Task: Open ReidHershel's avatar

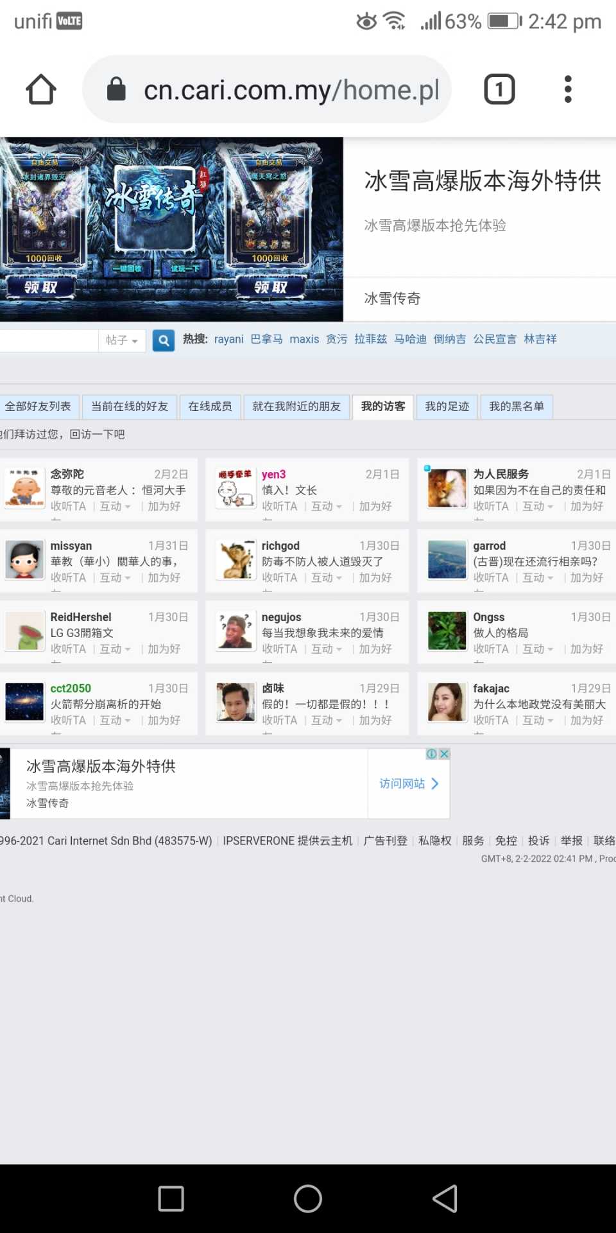Action: pos(24,631)
